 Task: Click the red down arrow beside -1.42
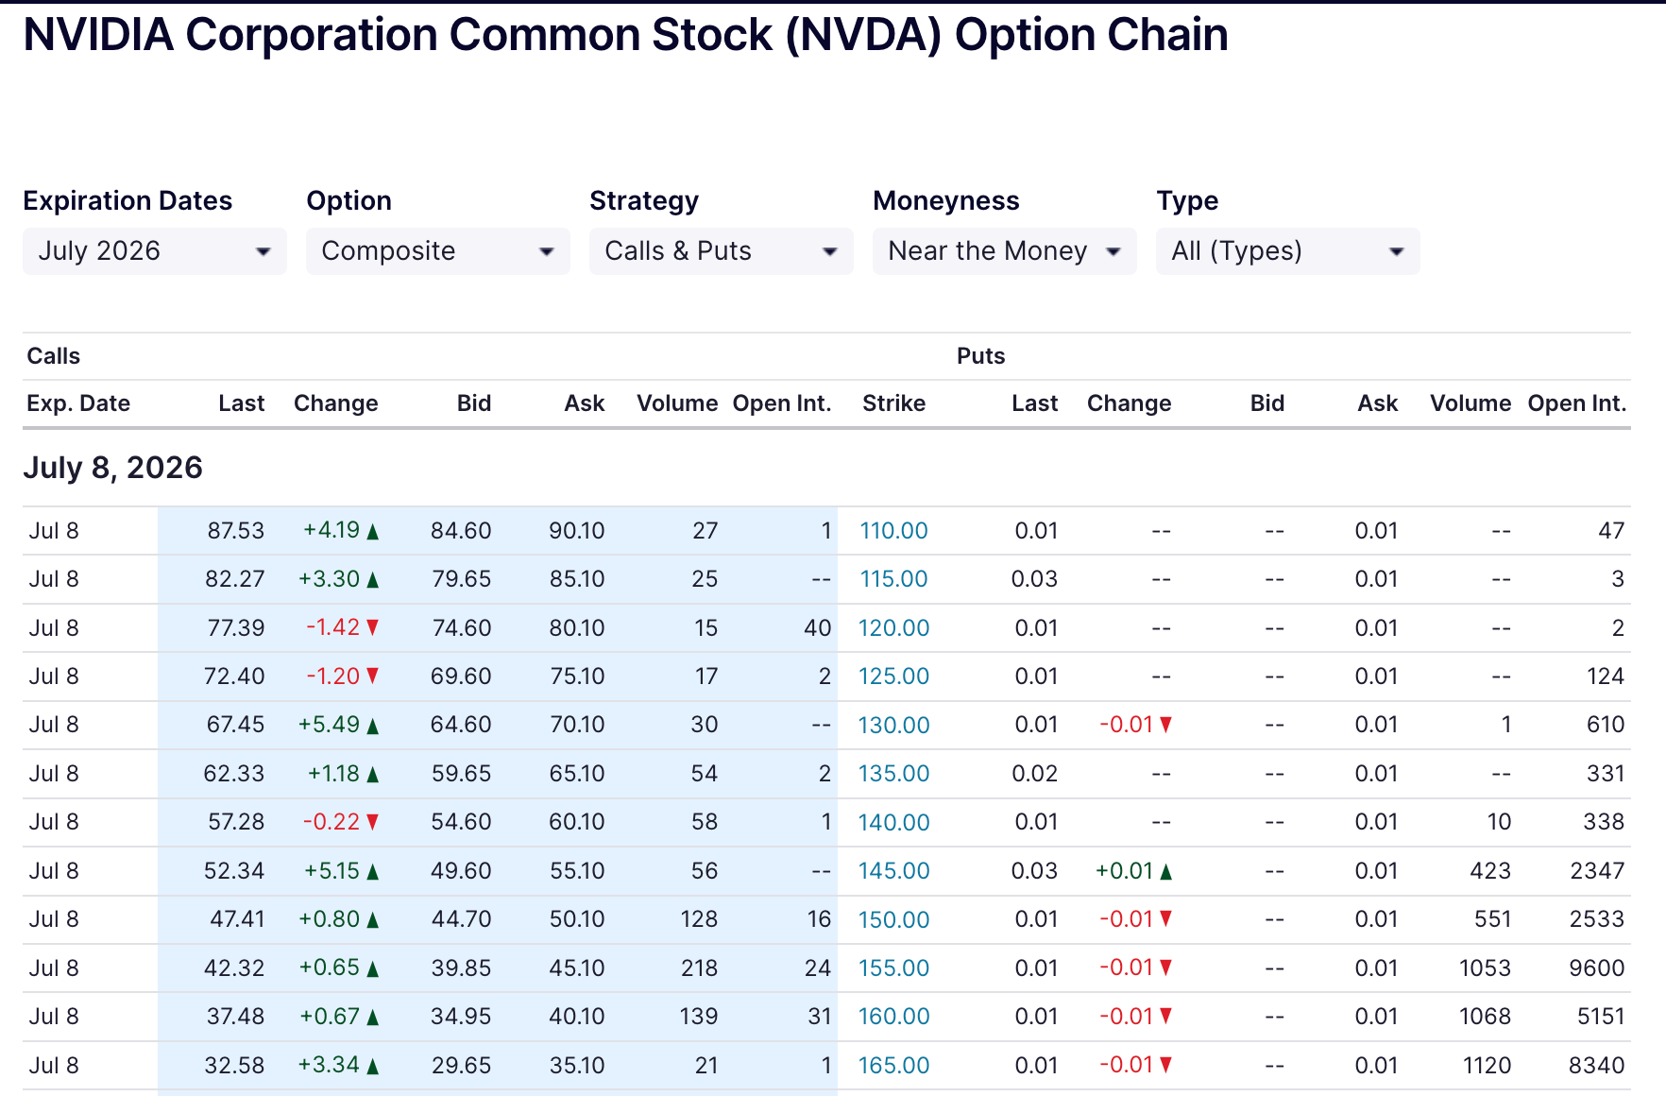point(373,627)
